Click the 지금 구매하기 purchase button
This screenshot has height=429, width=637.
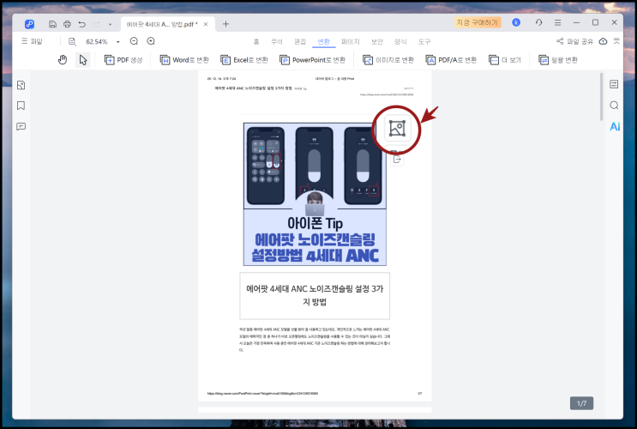pos(477,22)
